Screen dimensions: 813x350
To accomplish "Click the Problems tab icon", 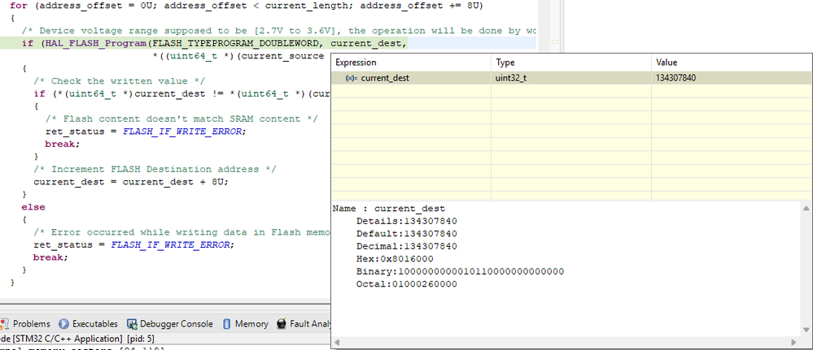I will click(4, 324).
